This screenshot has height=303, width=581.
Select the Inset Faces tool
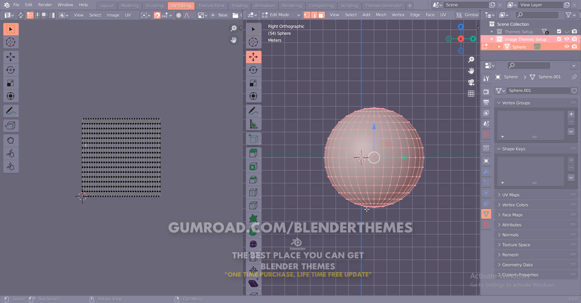pyautogui.click(x=253, y=167)
